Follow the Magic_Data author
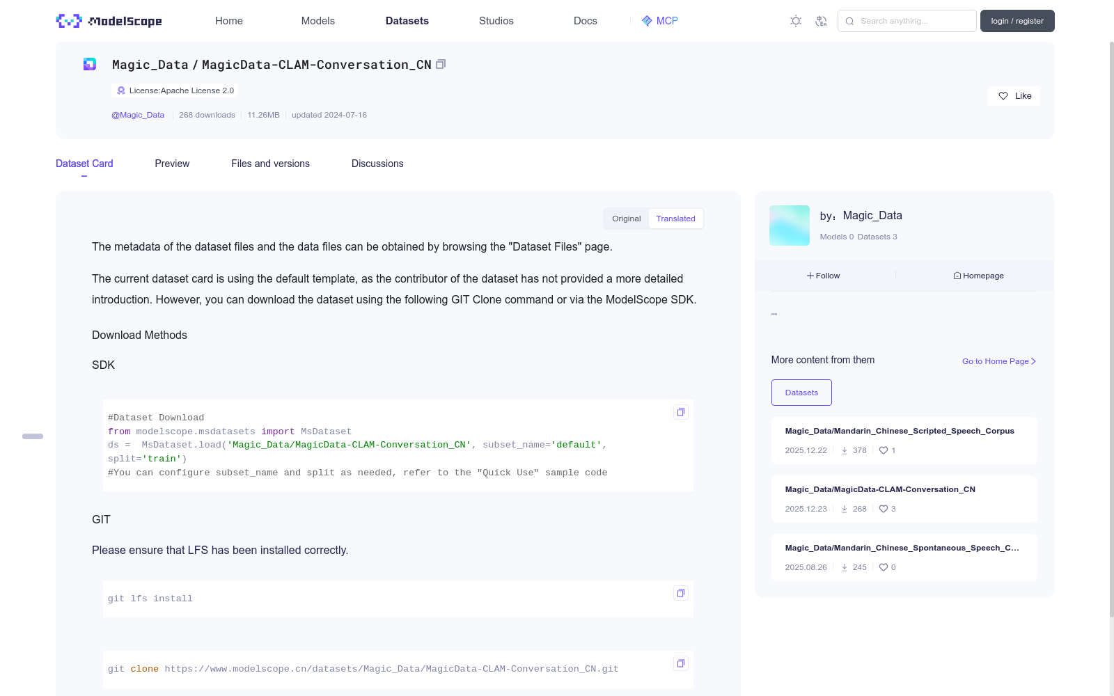The height and width of the screenshot is (696, 1114). click(824, 276)
